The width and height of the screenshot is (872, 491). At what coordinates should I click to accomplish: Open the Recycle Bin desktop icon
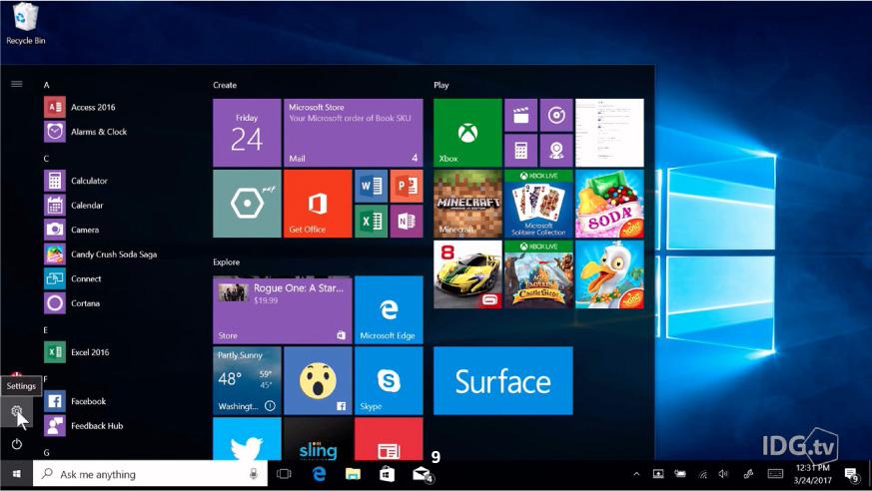26,24
